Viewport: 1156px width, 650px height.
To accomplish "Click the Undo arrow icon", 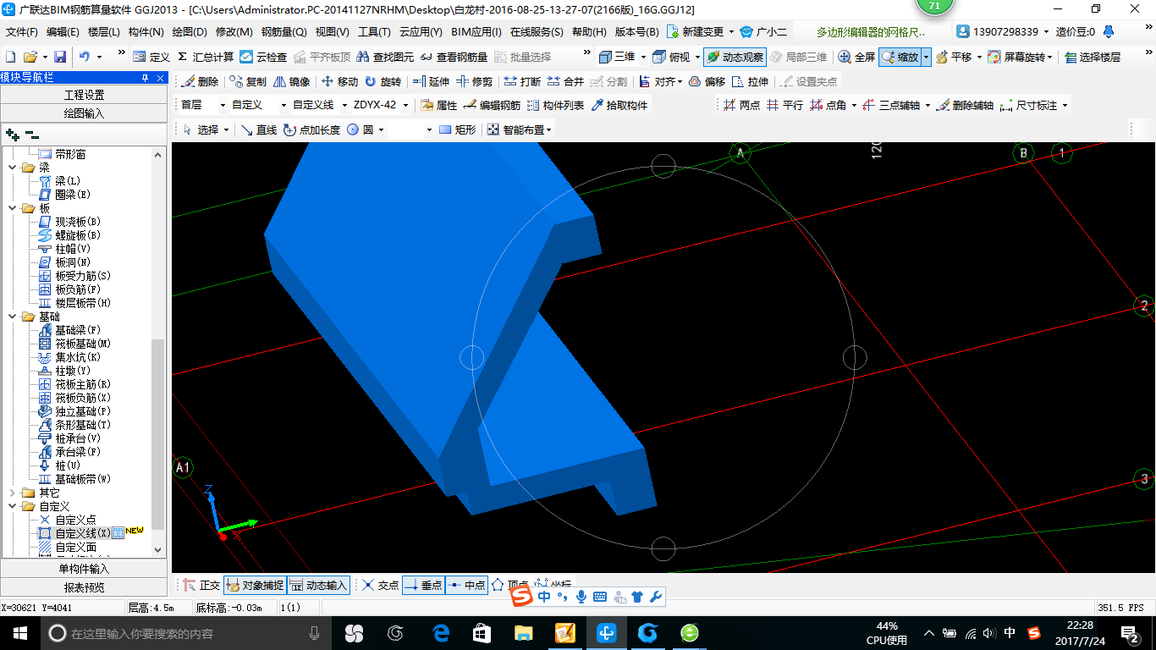I will [85, 57].
